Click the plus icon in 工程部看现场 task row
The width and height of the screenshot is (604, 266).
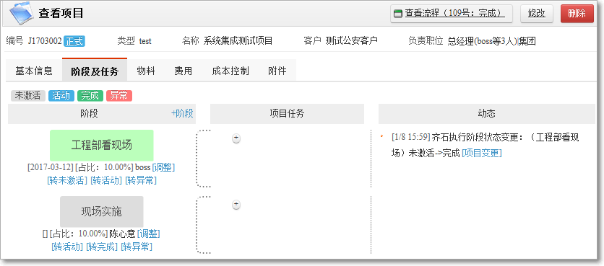(236, 138)
